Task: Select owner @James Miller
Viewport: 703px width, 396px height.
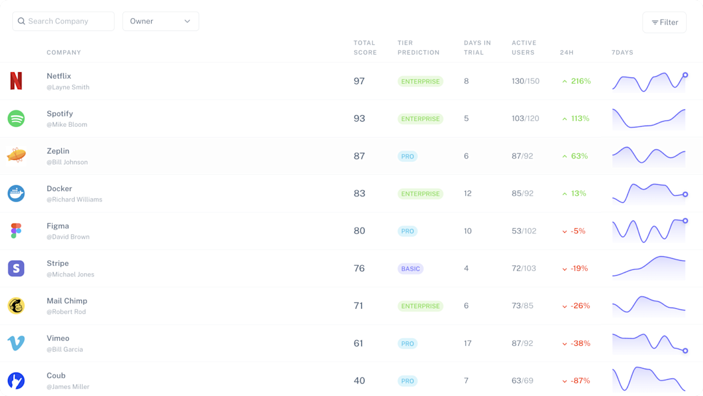Action: pos(68,387)
